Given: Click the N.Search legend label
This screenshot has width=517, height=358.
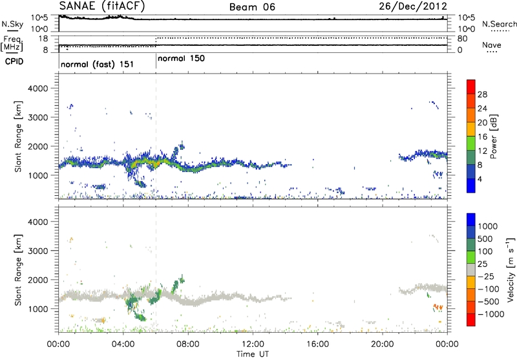Looking at the screenshot, I should click(x=499, y=24).
